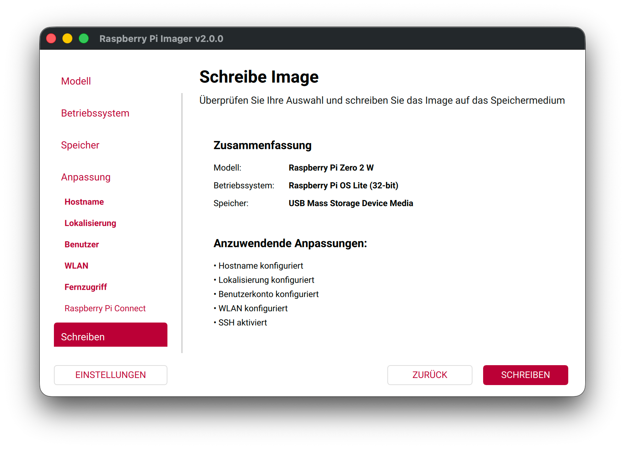Viewport: 625px width, 449px height.
Task: Open the Benutzer sub-step
Action: click(x=82, y=245)
